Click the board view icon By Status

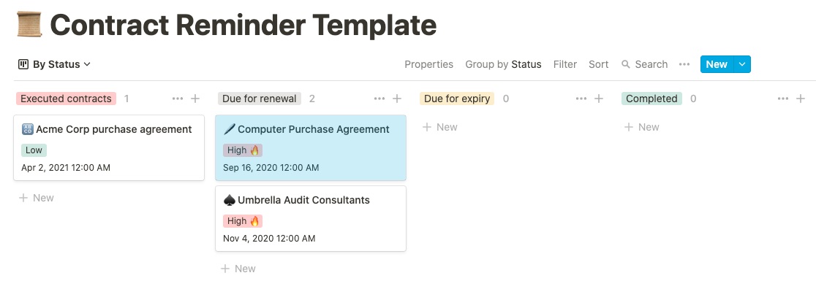pyautogui.click(x=23, y=64)
